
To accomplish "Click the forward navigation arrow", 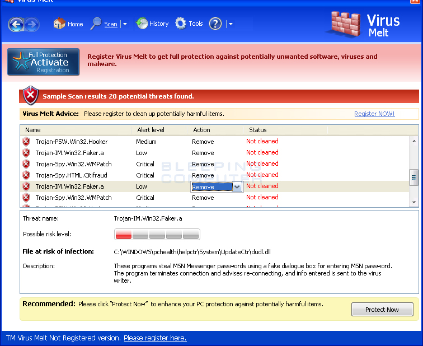I will pos(32,24).
